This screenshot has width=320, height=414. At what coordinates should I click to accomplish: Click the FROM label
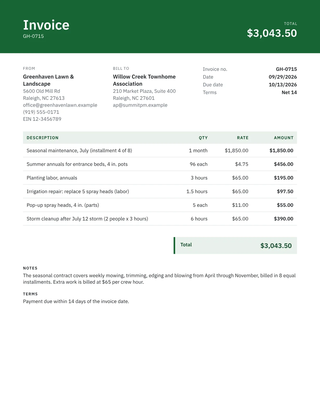[x=29, y=68]
